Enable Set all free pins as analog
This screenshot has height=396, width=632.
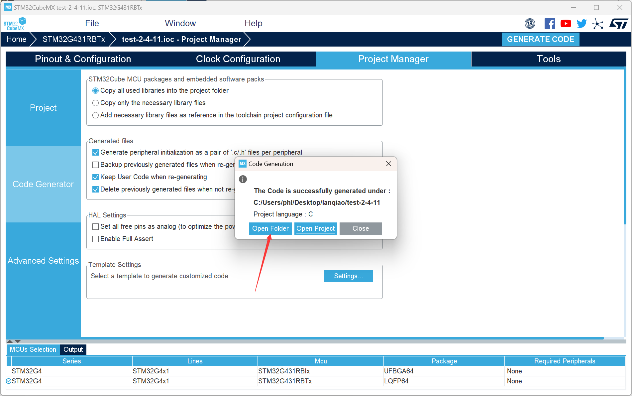(x=95, y=226)
